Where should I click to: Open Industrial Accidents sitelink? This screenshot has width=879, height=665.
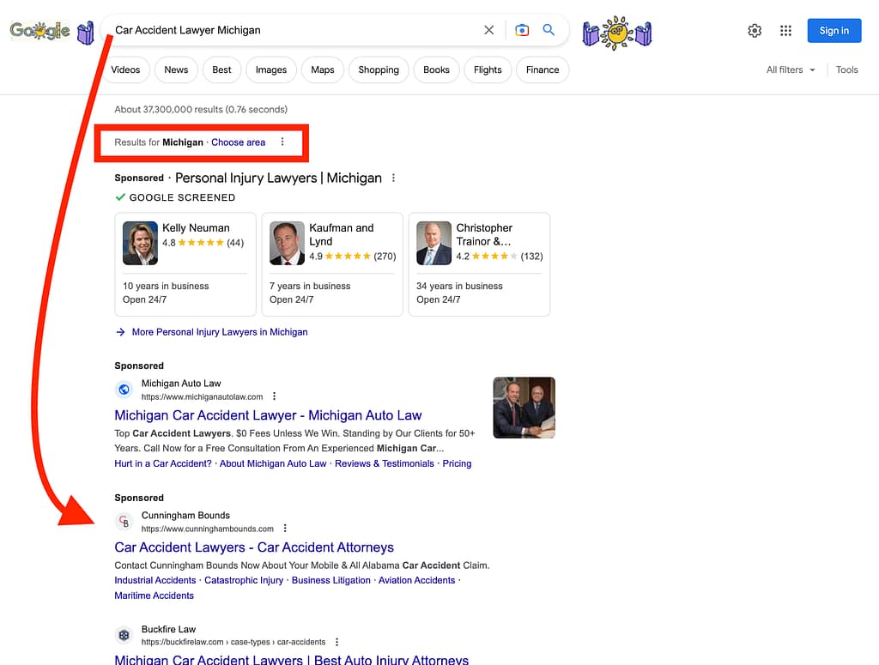(155, 580)
